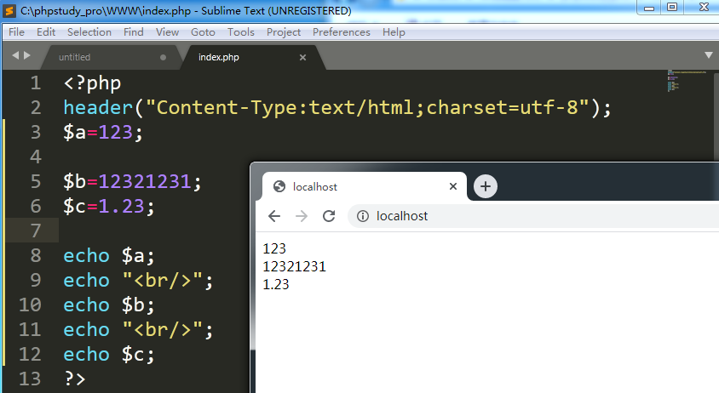The height and width of the screenshot is (393, 719).
Task: Open the Find menu
Action: [x=134, y=32]
